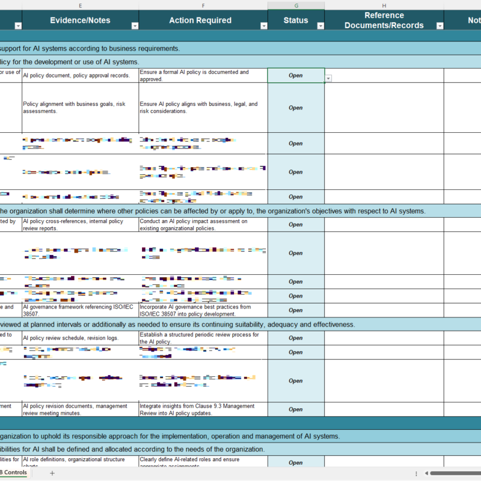This screenshot has width=481, height=481.
Task: Click the Action Required header cell
Action: (x=200, y=20)
